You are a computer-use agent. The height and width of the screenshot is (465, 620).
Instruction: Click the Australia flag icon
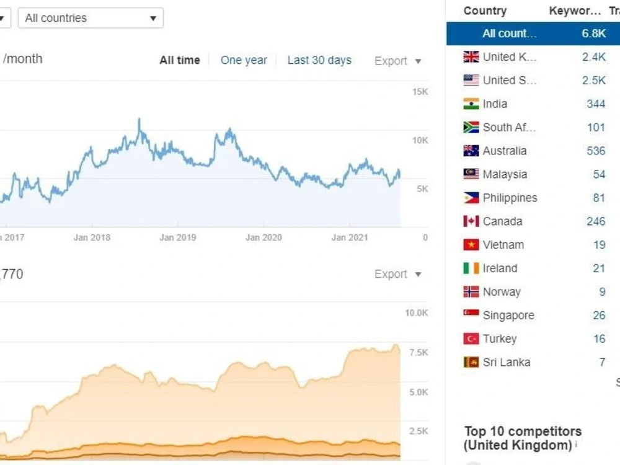471,151
